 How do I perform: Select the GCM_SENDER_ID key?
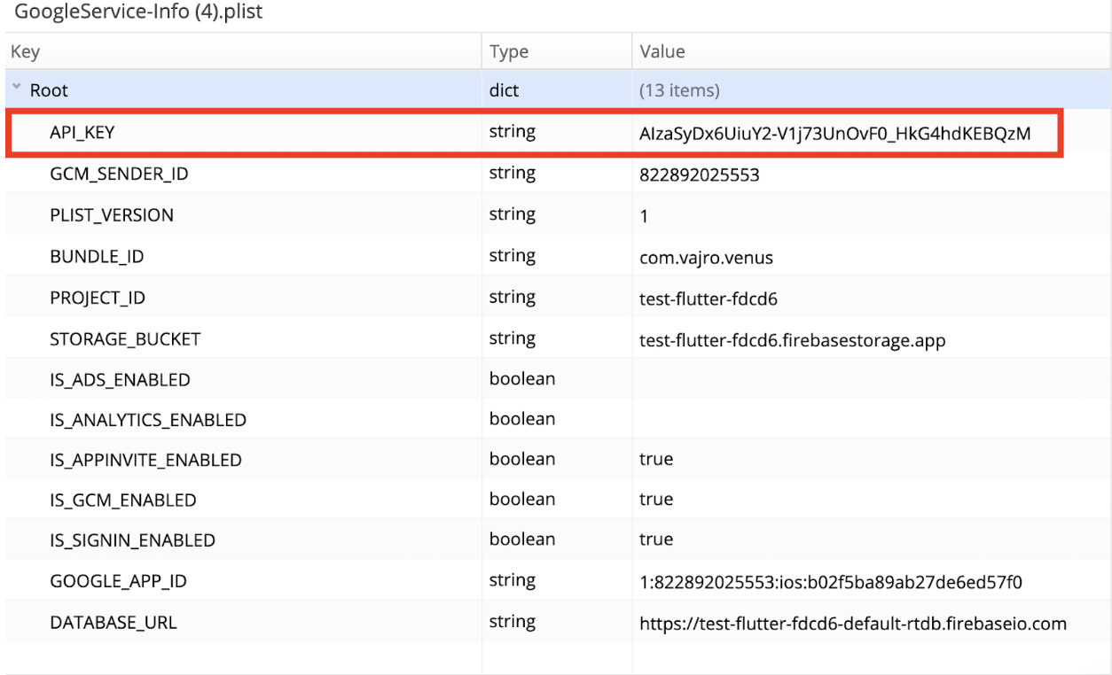(x=119, y=175)
